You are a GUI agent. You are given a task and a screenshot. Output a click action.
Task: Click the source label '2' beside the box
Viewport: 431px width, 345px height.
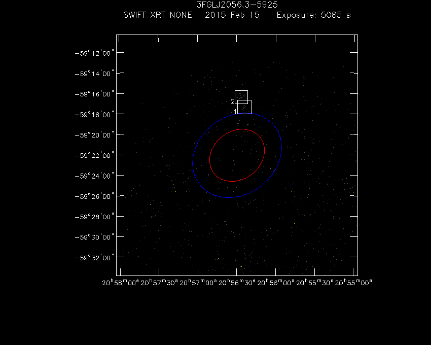coord(233,101)
